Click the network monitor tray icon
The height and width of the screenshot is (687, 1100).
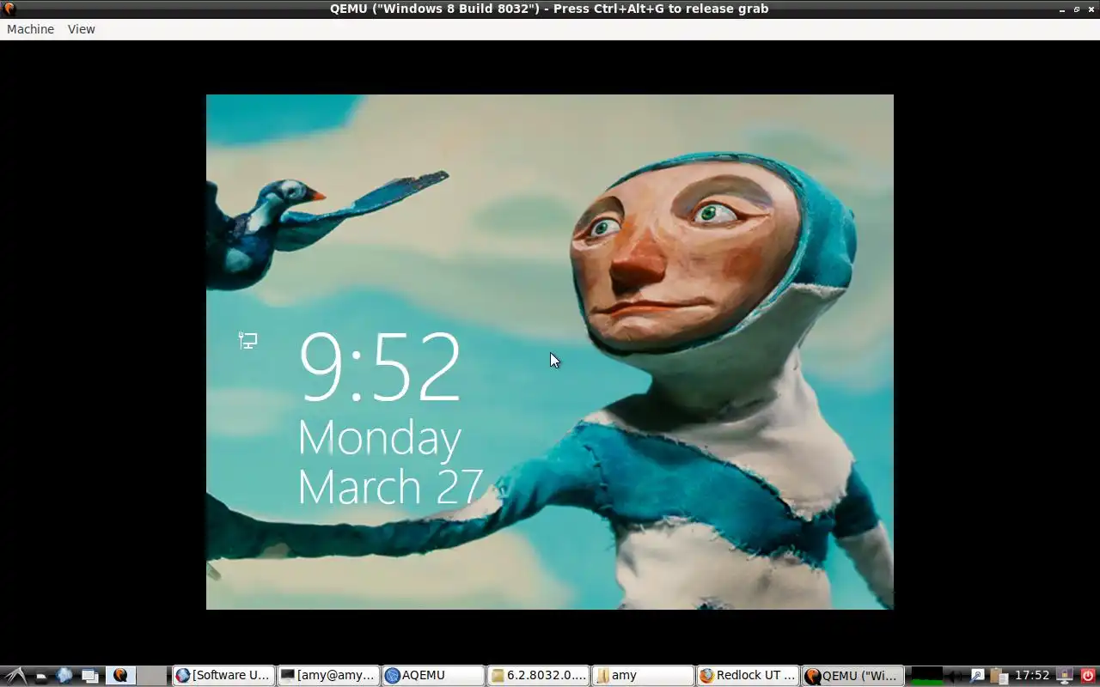(x=1065, y=676)
